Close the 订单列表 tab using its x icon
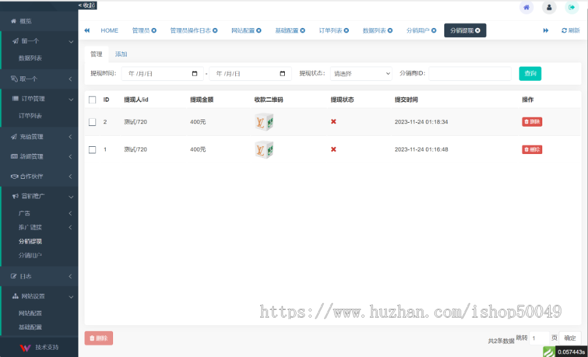The height and width of the screenshot is (357, 588). pyautogui.click(x=346, y=30)
